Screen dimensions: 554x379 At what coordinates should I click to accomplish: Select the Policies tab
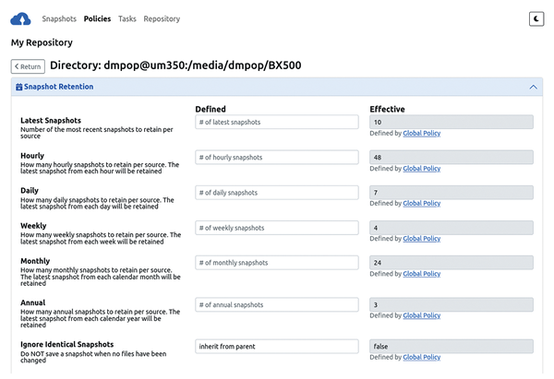(x=97, y=18)
